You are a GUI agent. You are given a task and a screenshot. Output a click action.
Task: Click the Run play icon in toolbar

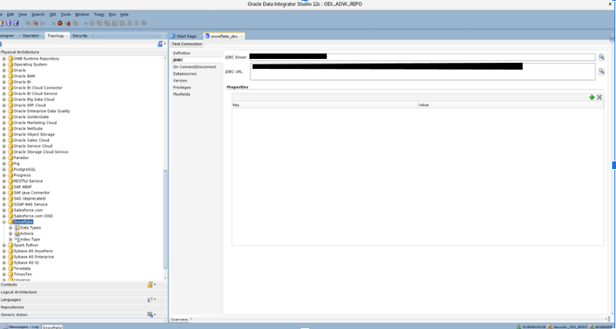pos(42,23)
